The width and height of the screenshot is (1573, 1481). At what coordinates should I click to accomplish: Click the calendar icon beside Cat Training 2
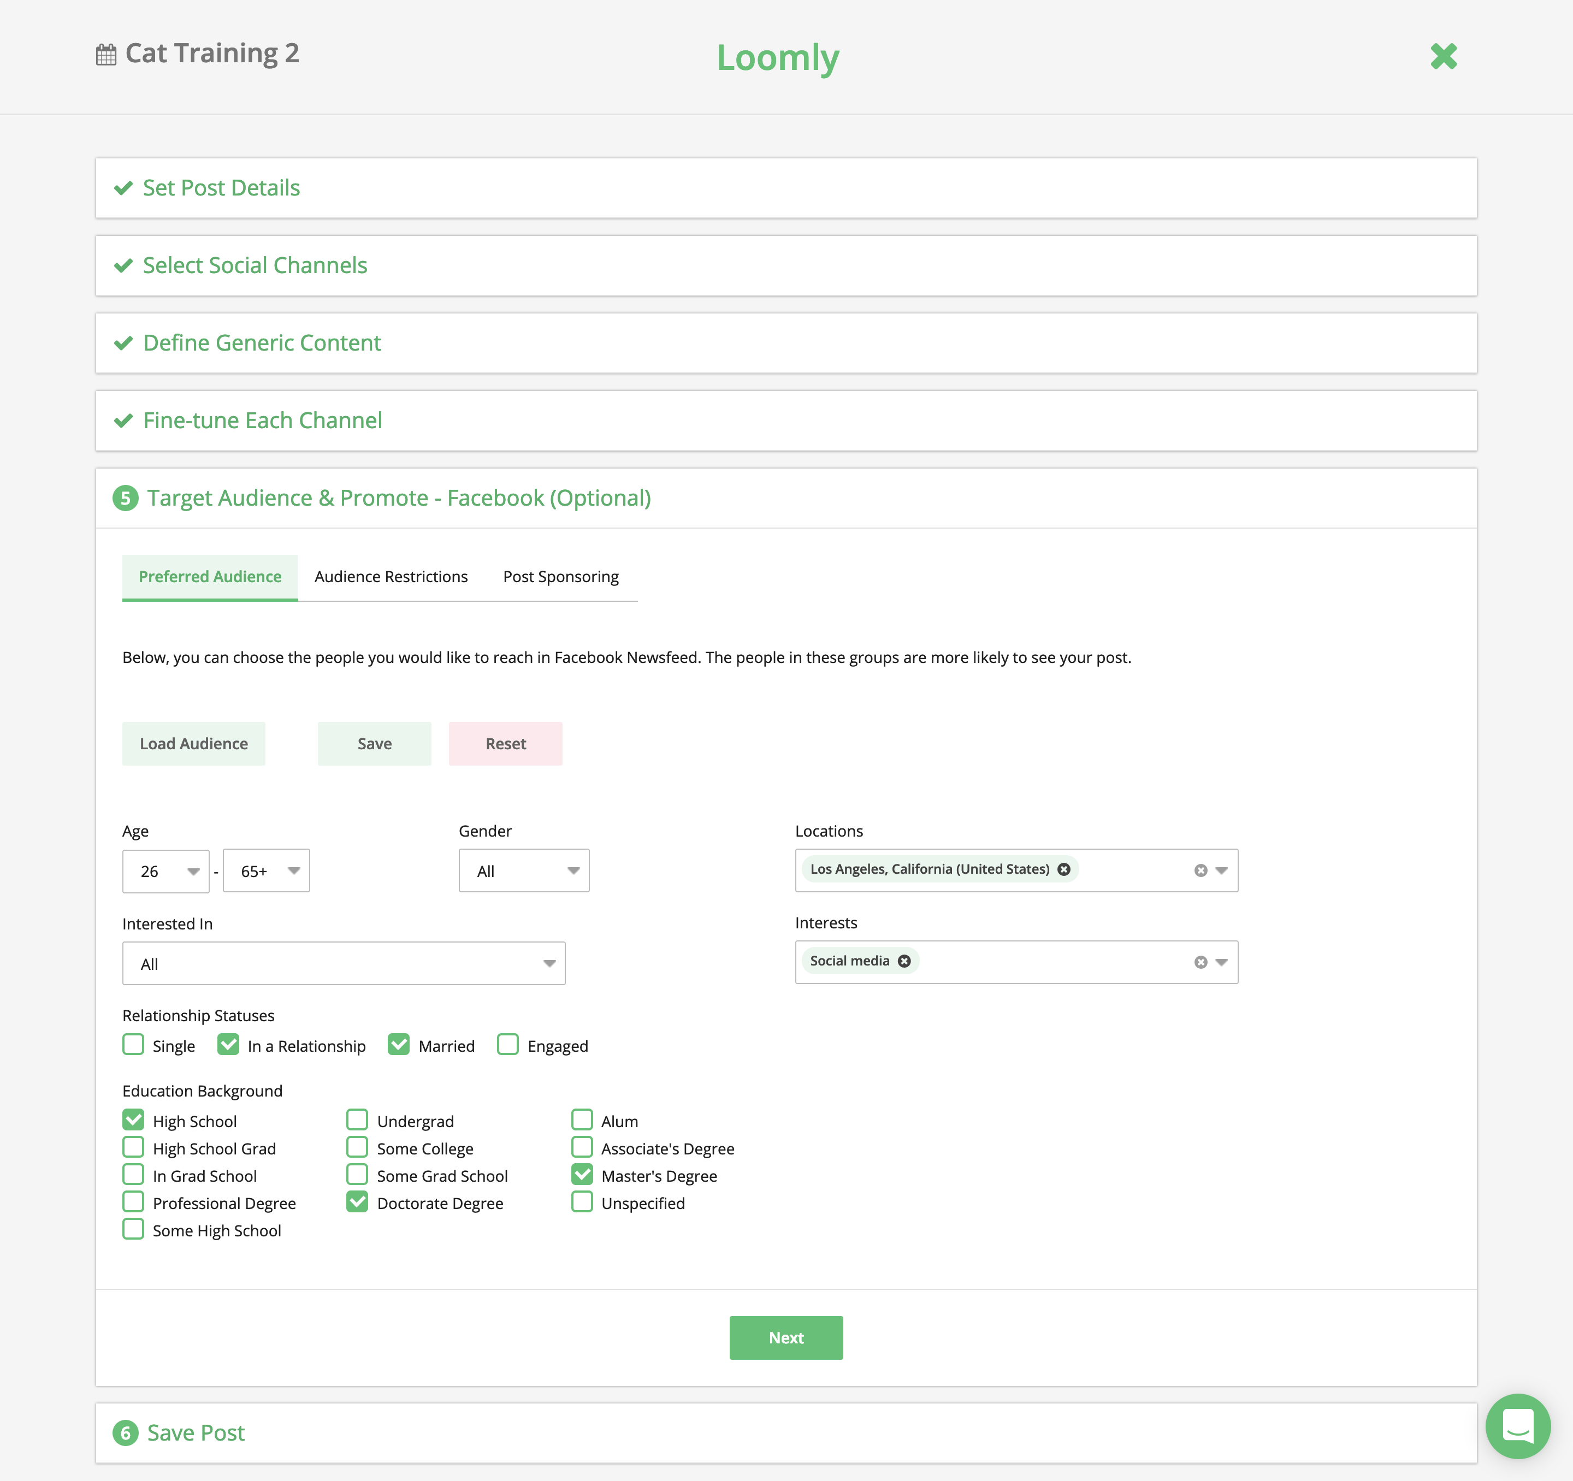click(106, 55)
